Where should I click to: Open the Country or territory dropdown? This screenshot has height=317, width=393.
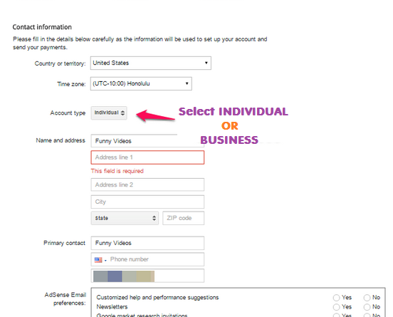151,63
